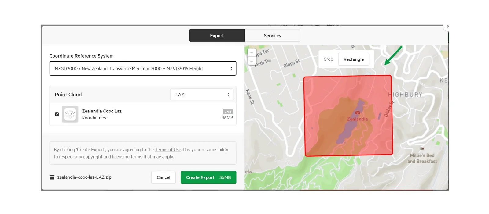Select the Rectangle crop button
Image resolution: width=489 pixels, height=214 pixels.
pos(354,59)
